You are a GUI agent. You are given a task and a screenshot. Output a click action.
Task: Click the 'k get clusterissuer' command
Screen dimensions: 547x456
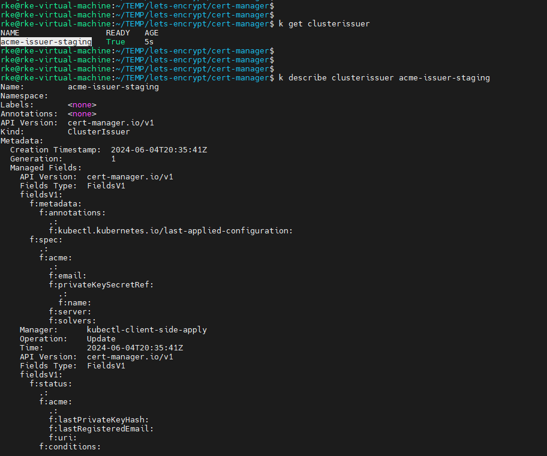pyautogui.click(x=324, y=24)
